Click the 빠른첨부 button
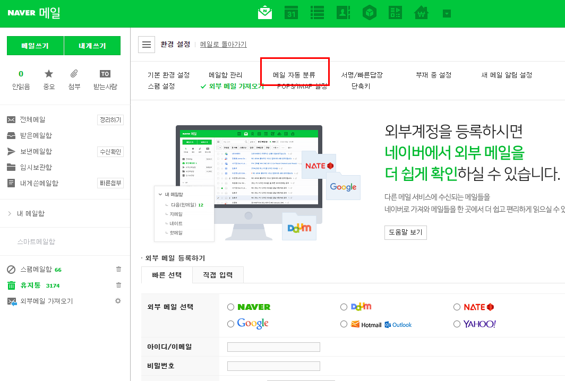This screenshot has width=565, height=381. (x=110, y=183)
